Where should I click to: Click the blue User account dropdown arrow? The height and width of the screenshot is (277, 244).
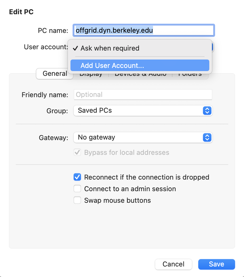(212, 47)
